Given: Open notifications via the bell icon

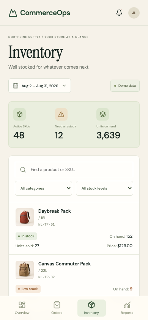Looking at the screenshot, I should (119, 13).
